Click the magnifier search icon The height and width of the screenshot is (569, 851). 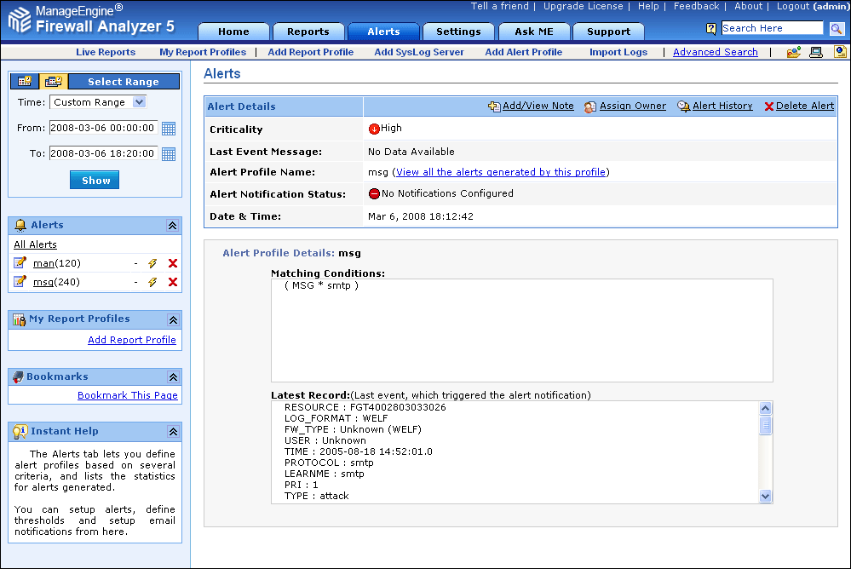(x=837, y=29)
